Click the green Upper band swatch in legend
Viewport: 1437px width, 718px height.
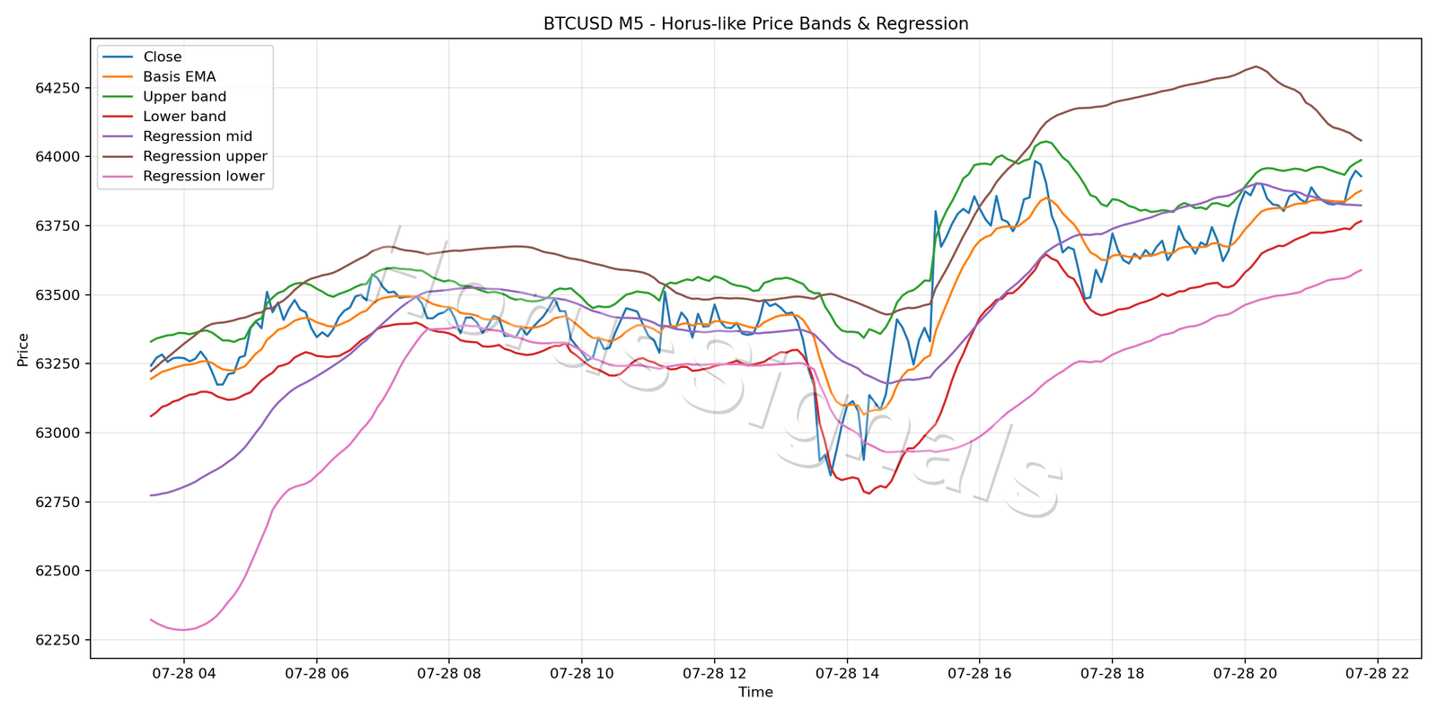(x=119, y=96)
